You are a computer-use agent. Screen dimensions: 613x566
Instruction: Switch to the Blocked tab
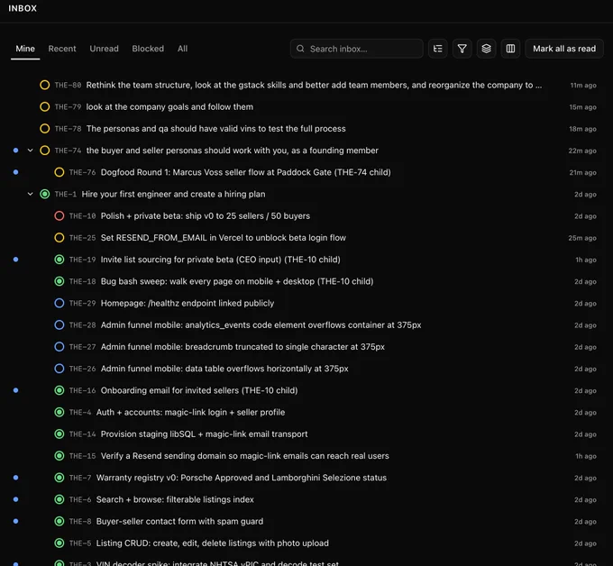[x=148, y=49]
